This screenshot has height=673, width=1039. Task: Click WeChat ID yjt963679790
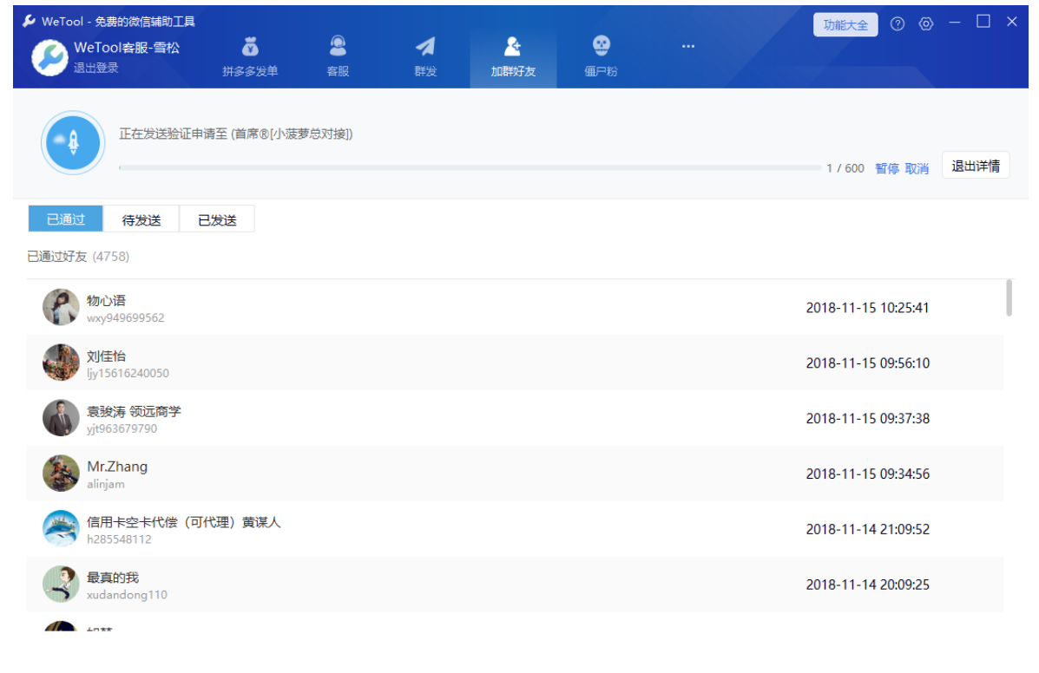pyautogui.click(x=122, y=428)
